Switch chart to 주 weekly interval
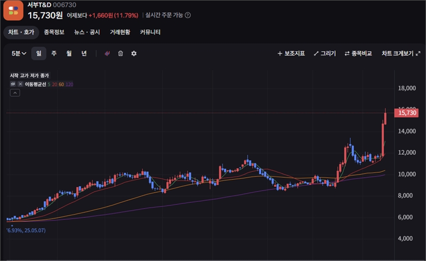This screenshot has width=426, height=261. tap(54, 53)
